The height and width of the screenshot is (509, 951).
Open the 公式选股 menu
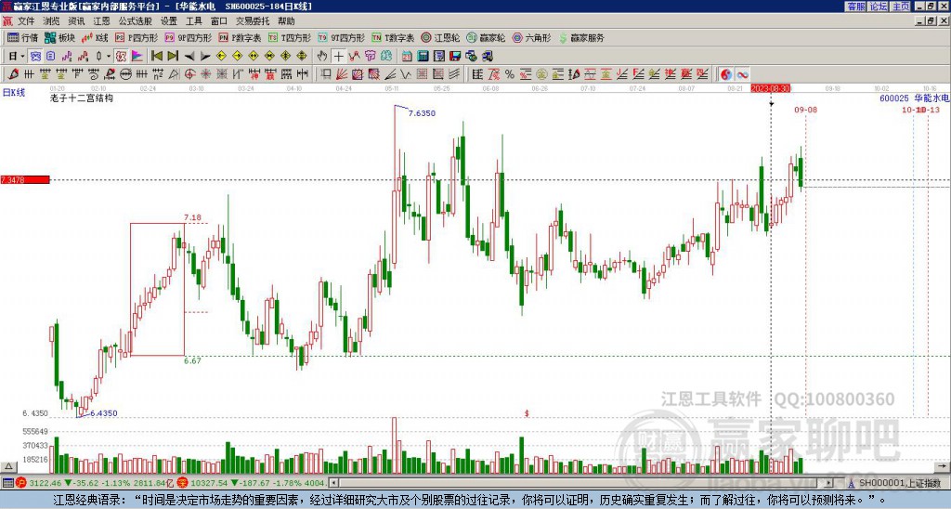[x=135, y=21]
